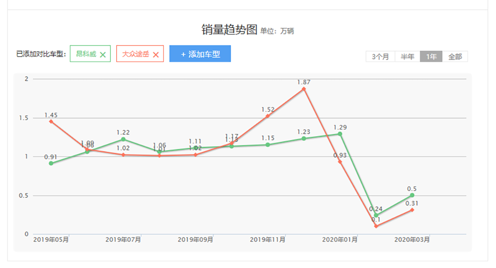Switch the range to 3个月
This screenshot has height=268, width=496.
[380, 57]
